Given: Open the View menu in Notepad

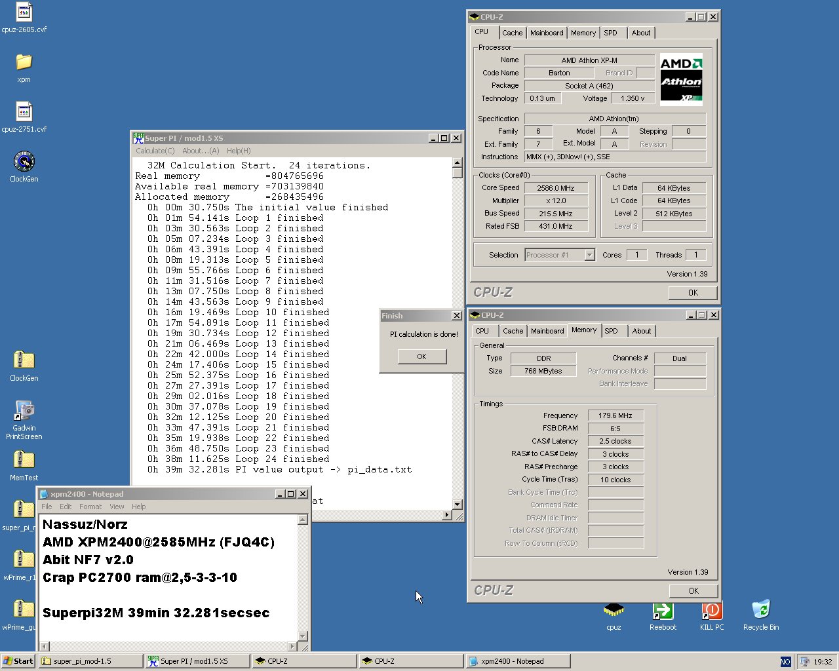Looking at the screenshot, I should (117, 507).
